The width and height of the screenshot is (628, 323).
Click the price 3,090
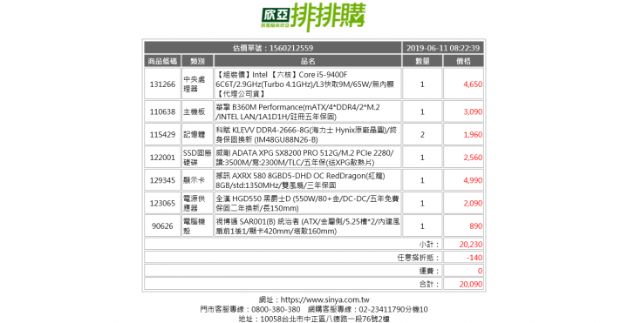pos(473,112)
